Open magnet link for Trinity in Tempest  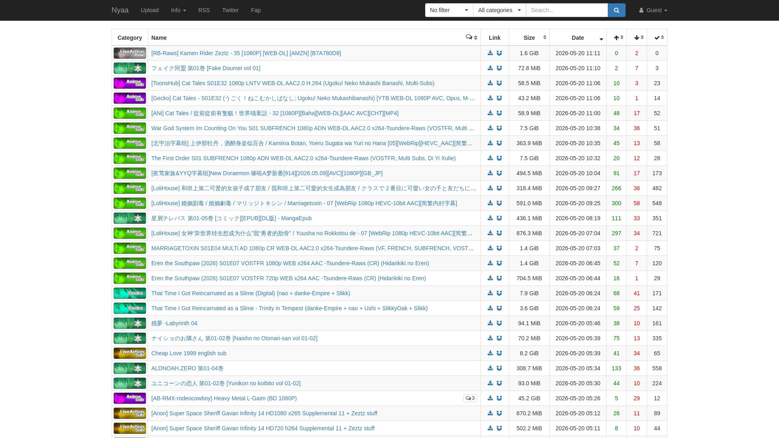[499, 308]
